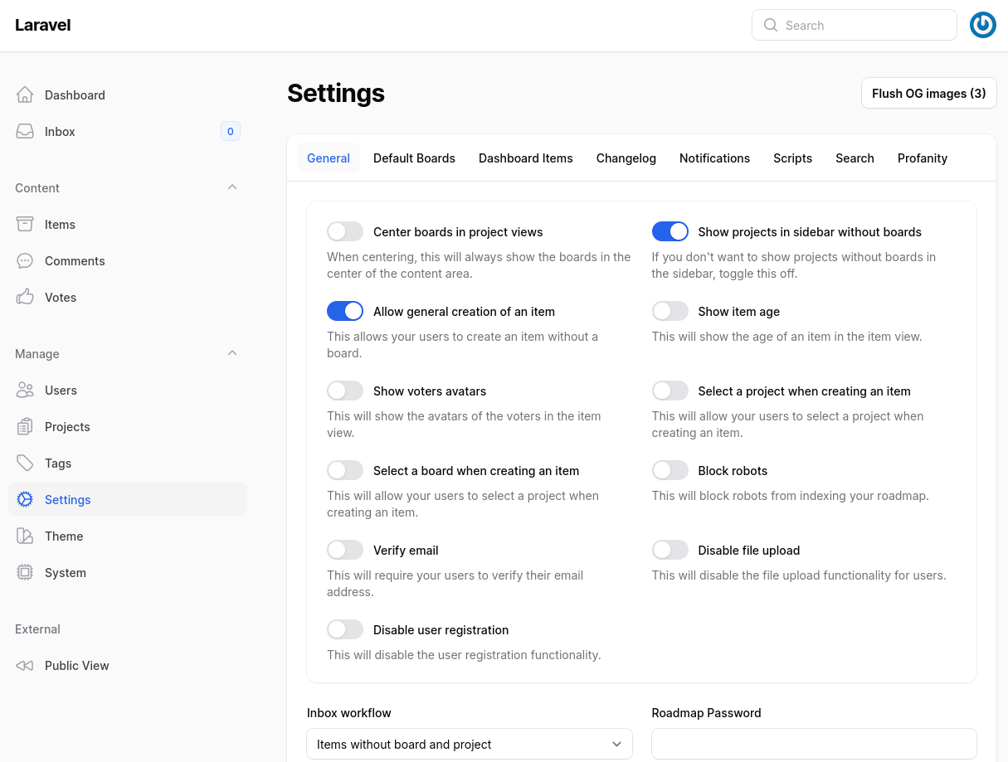Click the Projects clipboard icon
1008x762 pixels.
(x=25, y=426)
